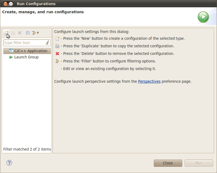
Task: Open help via the question mark icon
Action: tap(9, 163)
